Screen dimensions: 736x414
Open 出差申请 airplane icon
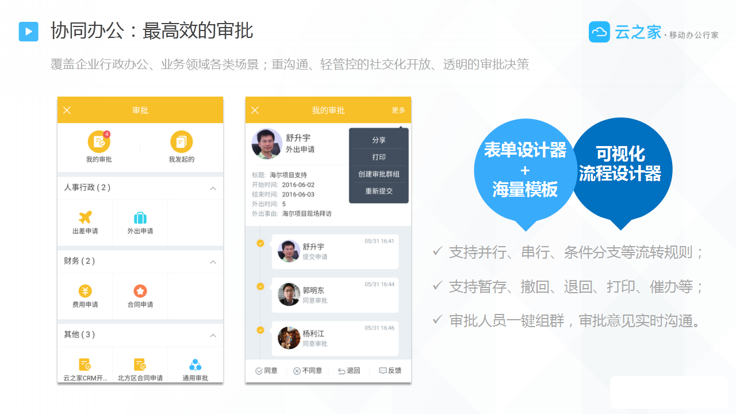coord(85,218)
